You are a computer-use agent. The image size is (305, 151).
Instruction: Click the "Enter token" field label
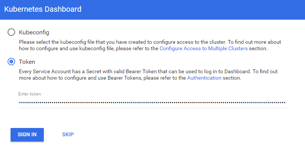(x=29, y=94)
